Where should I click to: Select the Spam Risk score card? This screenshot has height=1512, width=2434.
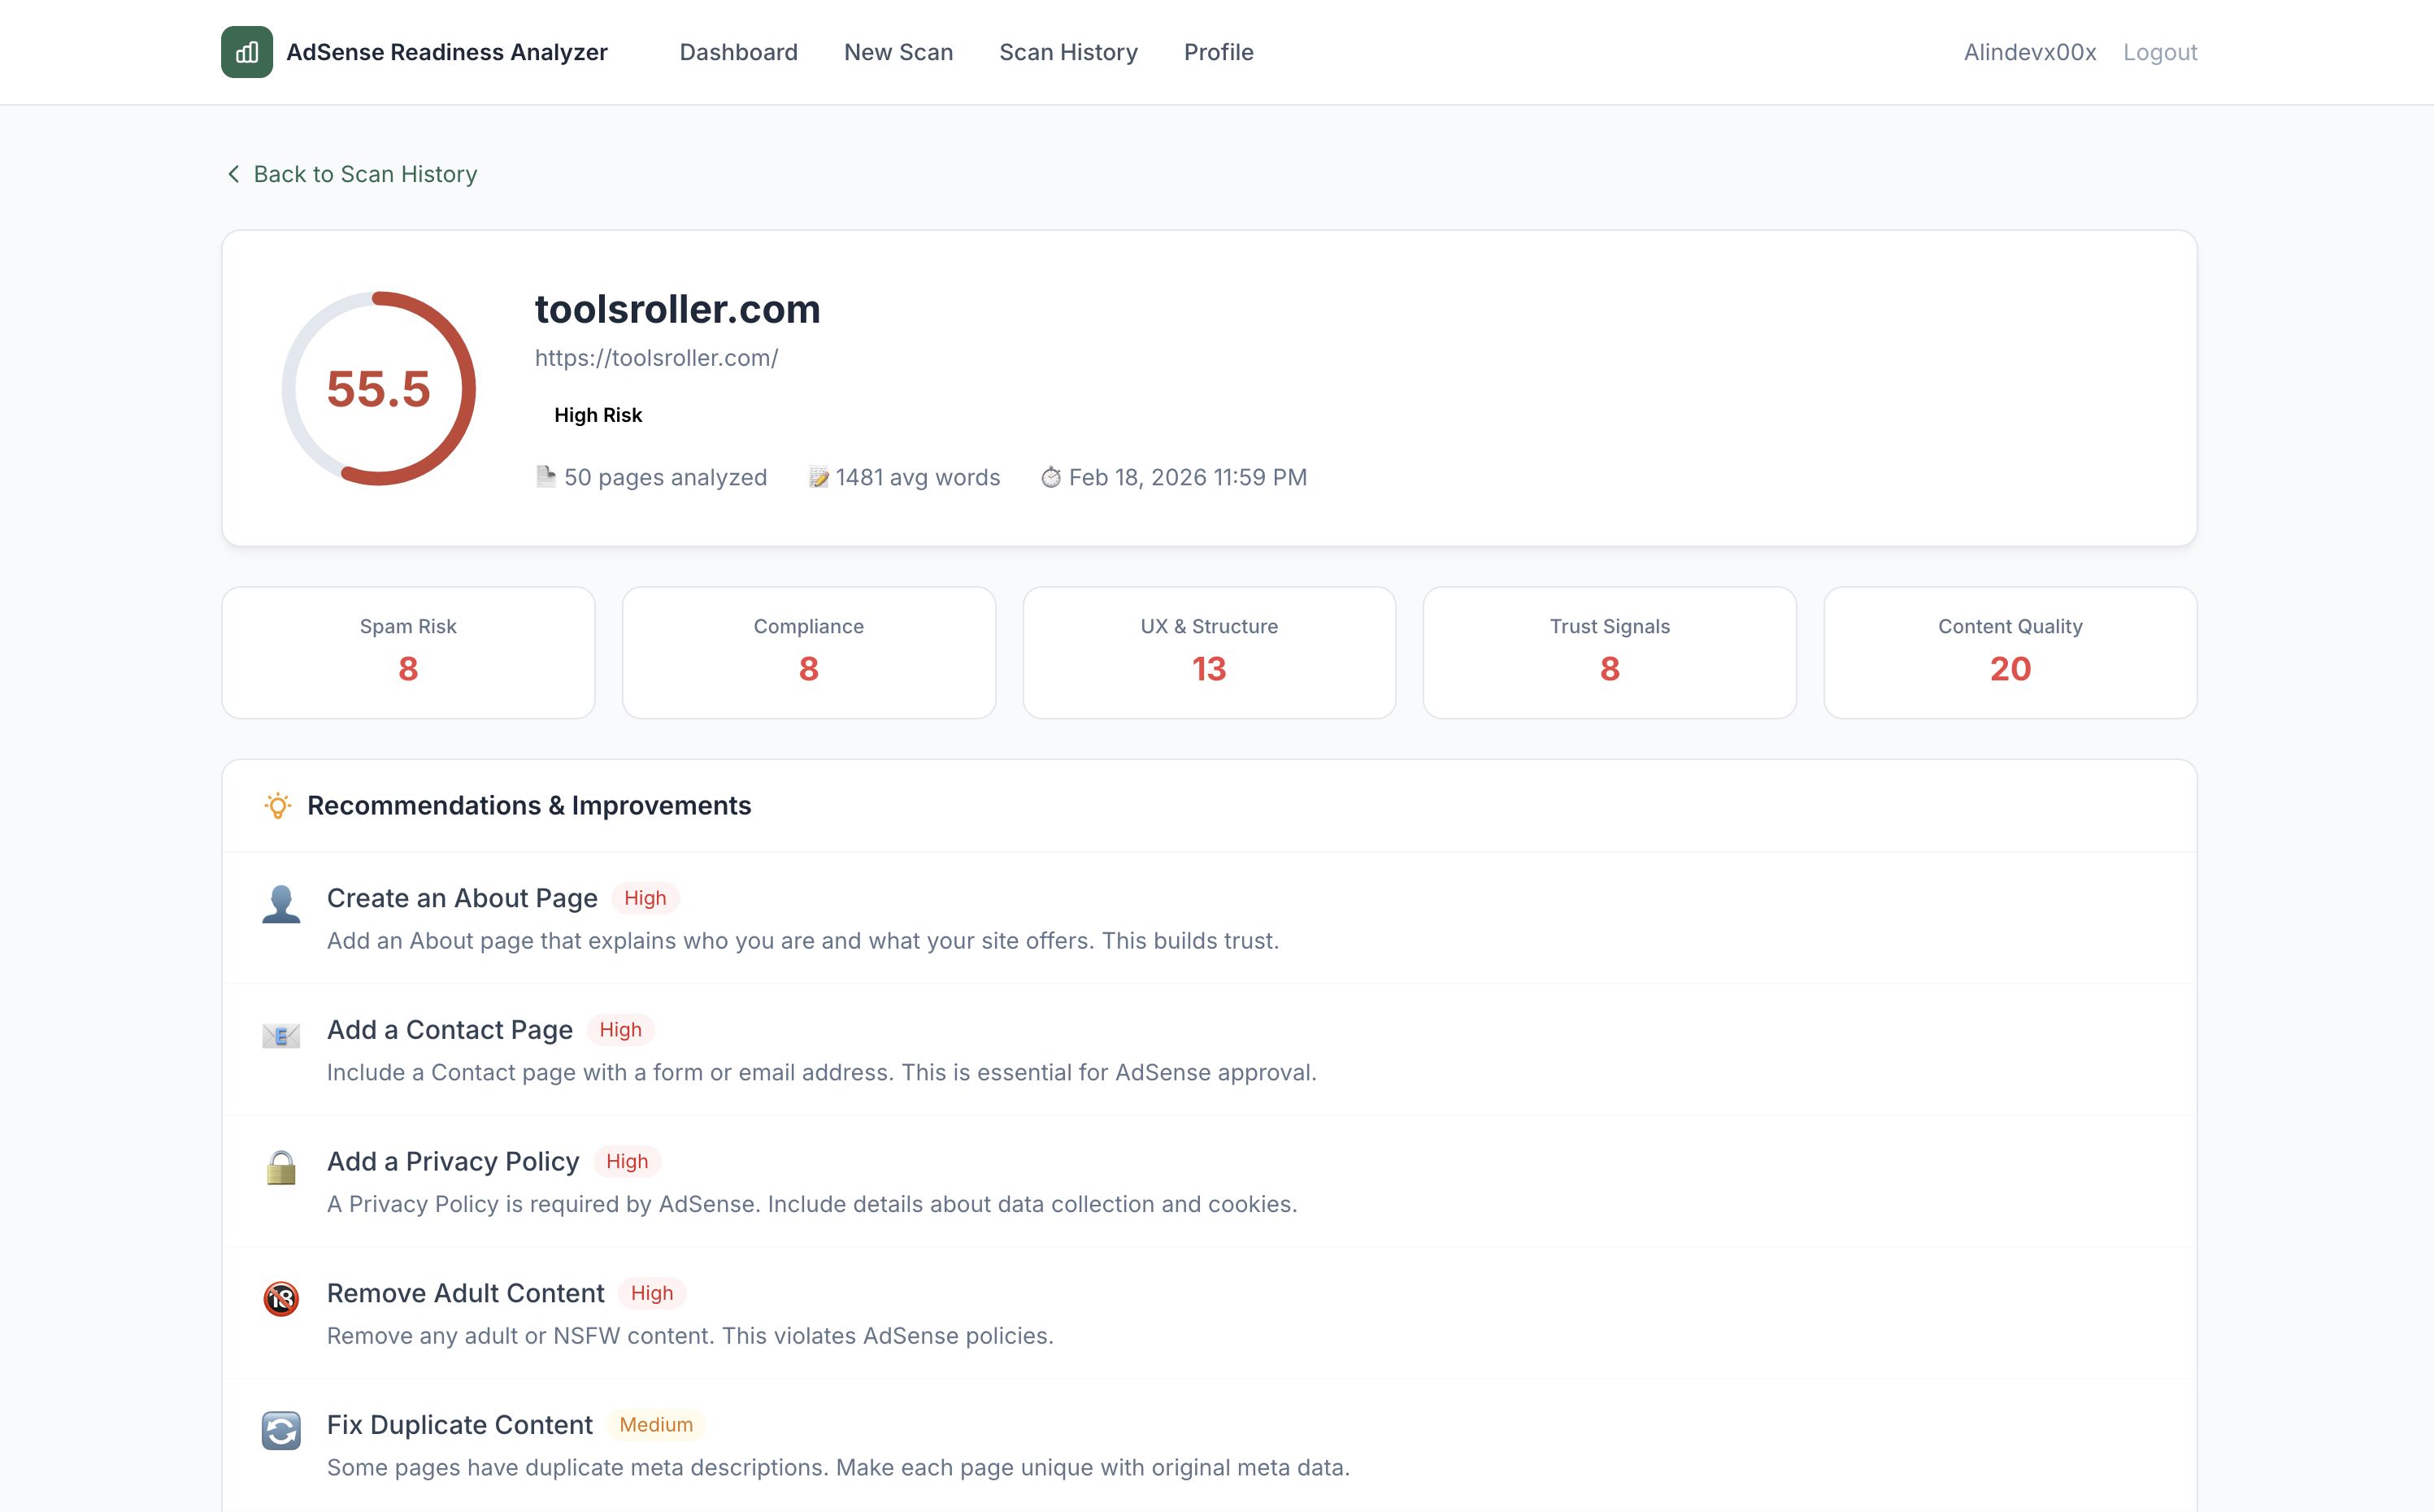pyautogui.click(x=408, y=652)
